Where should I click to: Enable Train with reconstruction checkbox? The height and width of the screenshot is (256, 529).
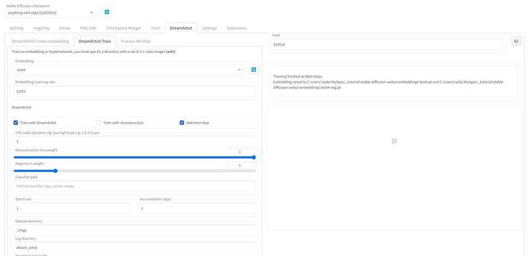[99, 123]
